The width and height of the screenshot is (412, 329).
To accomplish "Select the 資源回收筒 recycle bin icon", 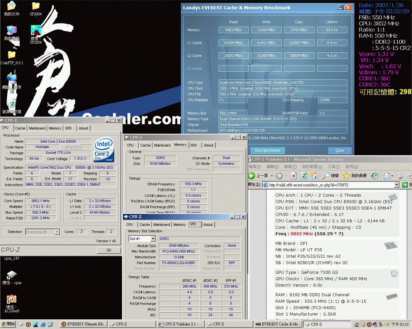I will pyautogui.click(x=12, y=107).
